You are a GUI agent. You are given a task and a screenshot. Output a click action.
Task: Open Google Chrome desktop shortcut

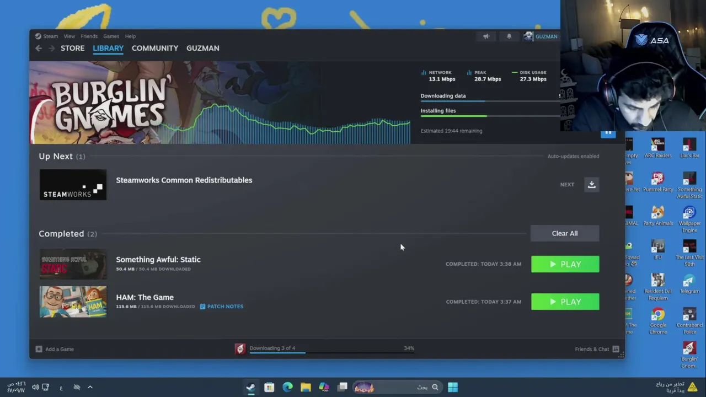point(657,321)
